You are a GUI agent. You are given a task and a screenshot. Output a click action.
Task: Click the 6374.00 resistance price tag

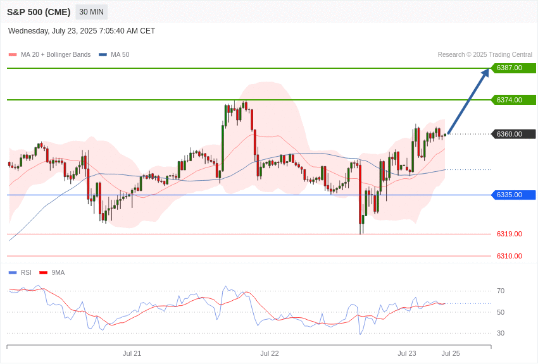click(514, 100)
